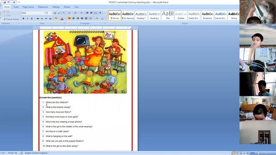Screen dimensions: 276x155
Task: Click the Distributed alignment icon
Action: click(86, 19)
